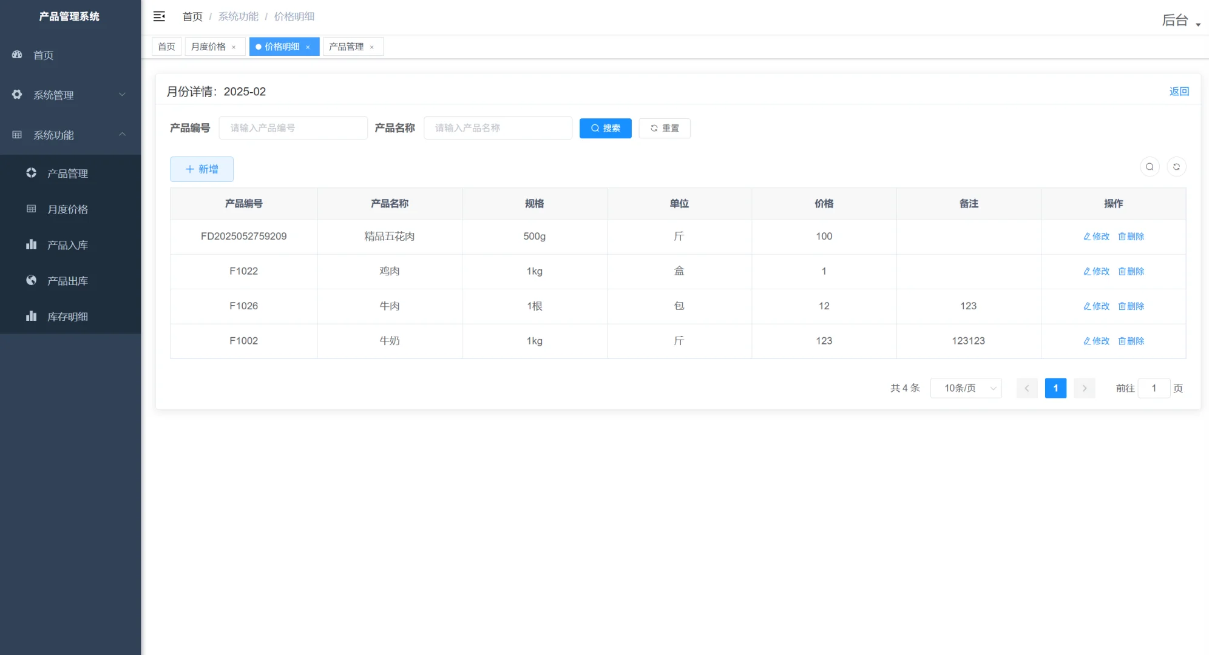1209x655 pixels.
Task: Click the 新增 button to add a record
Action: [201, 169]
